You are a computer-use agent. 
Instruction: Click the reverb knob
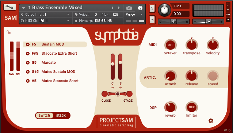point(171,107)
